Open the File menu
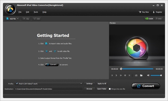 (x=20, y=12)
